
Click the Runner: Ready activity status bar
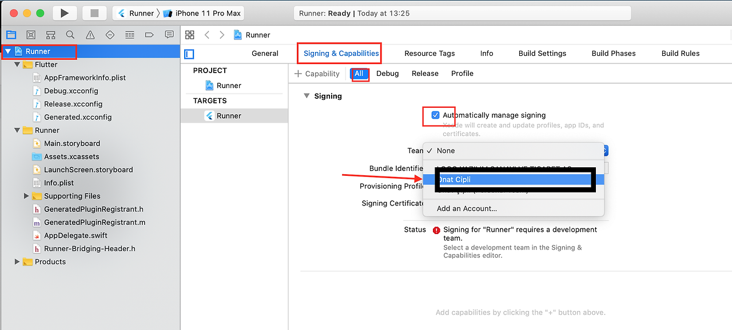click(462, 13)
